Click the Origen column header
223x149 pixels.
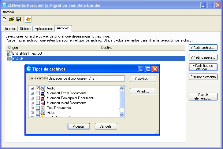(x=52, y=48)
